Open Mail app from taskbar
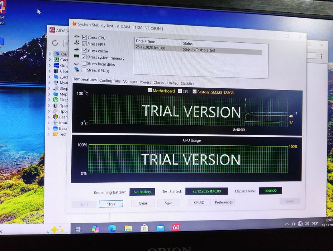Image resolution: width=333 pixels, height=251 pixels. [160, 228]
